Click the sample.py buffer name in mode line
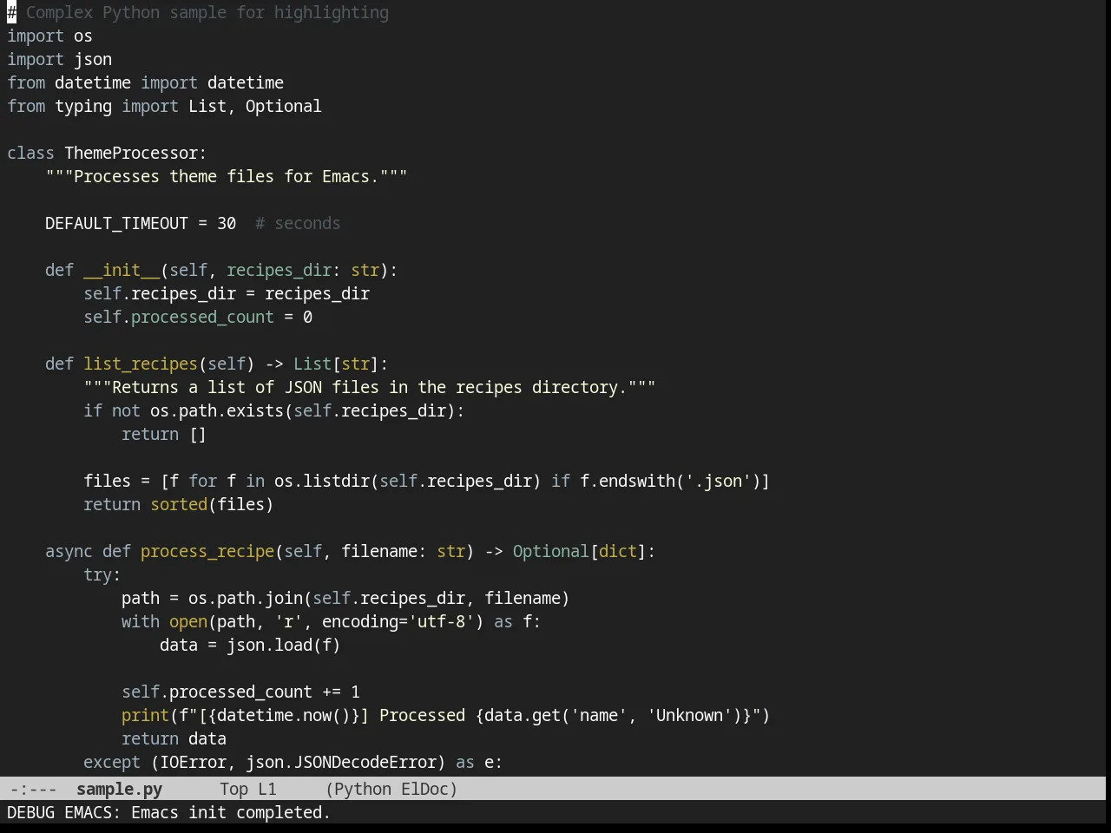This screenshot has width=1111, height=833. pos(119,789)
